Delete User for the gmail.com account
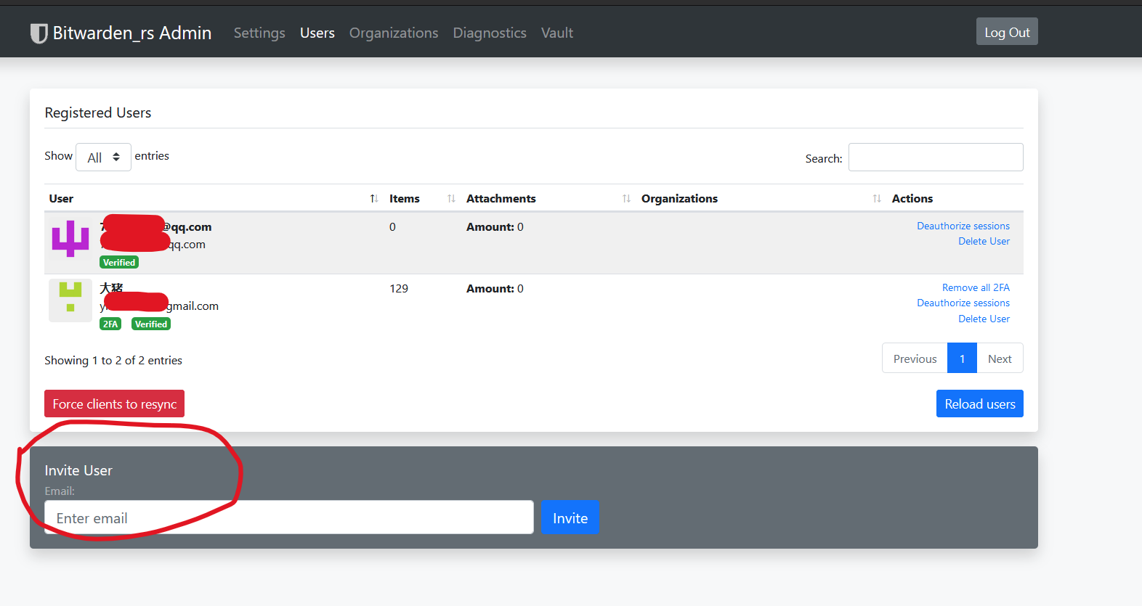Image resolution: width=1142 pixels, height=606 pixels. coord(984,319)
